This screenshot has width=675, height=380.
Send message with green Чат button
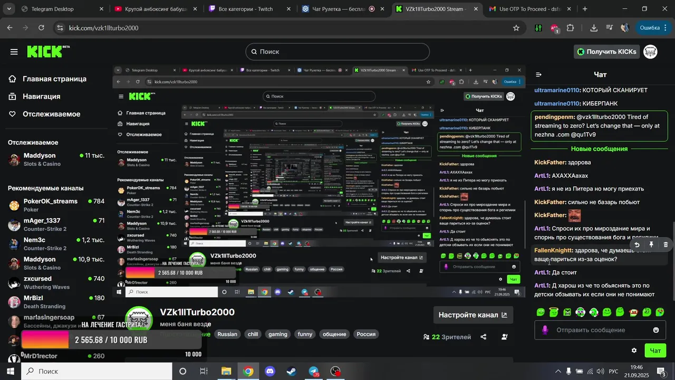coord(655,350)
